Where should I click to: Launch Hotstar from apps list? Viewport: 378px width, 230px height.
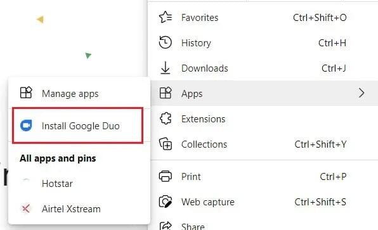79,183
